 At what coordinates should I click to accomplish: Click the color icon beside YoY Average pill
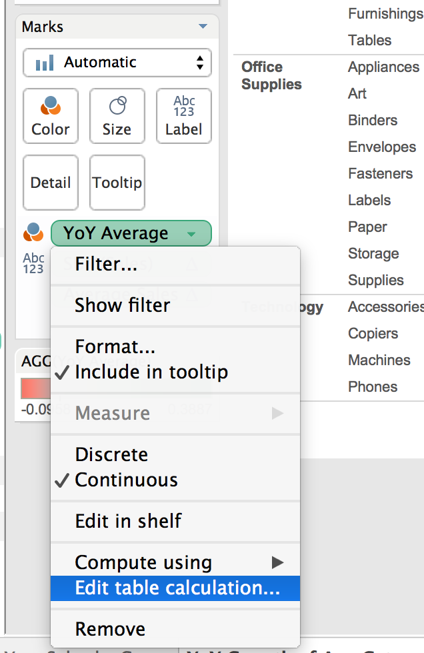pos(33,233)
